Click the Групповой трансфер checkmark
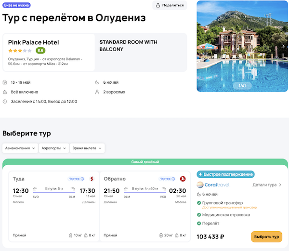Viewport: 289px width, 251px height. [199, 203]
